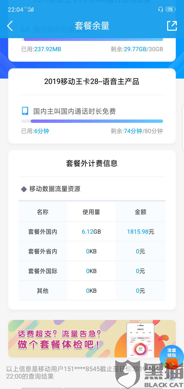184x389 pixels.
Task: Tap the share icon in header
Action: tap(172, 26)
